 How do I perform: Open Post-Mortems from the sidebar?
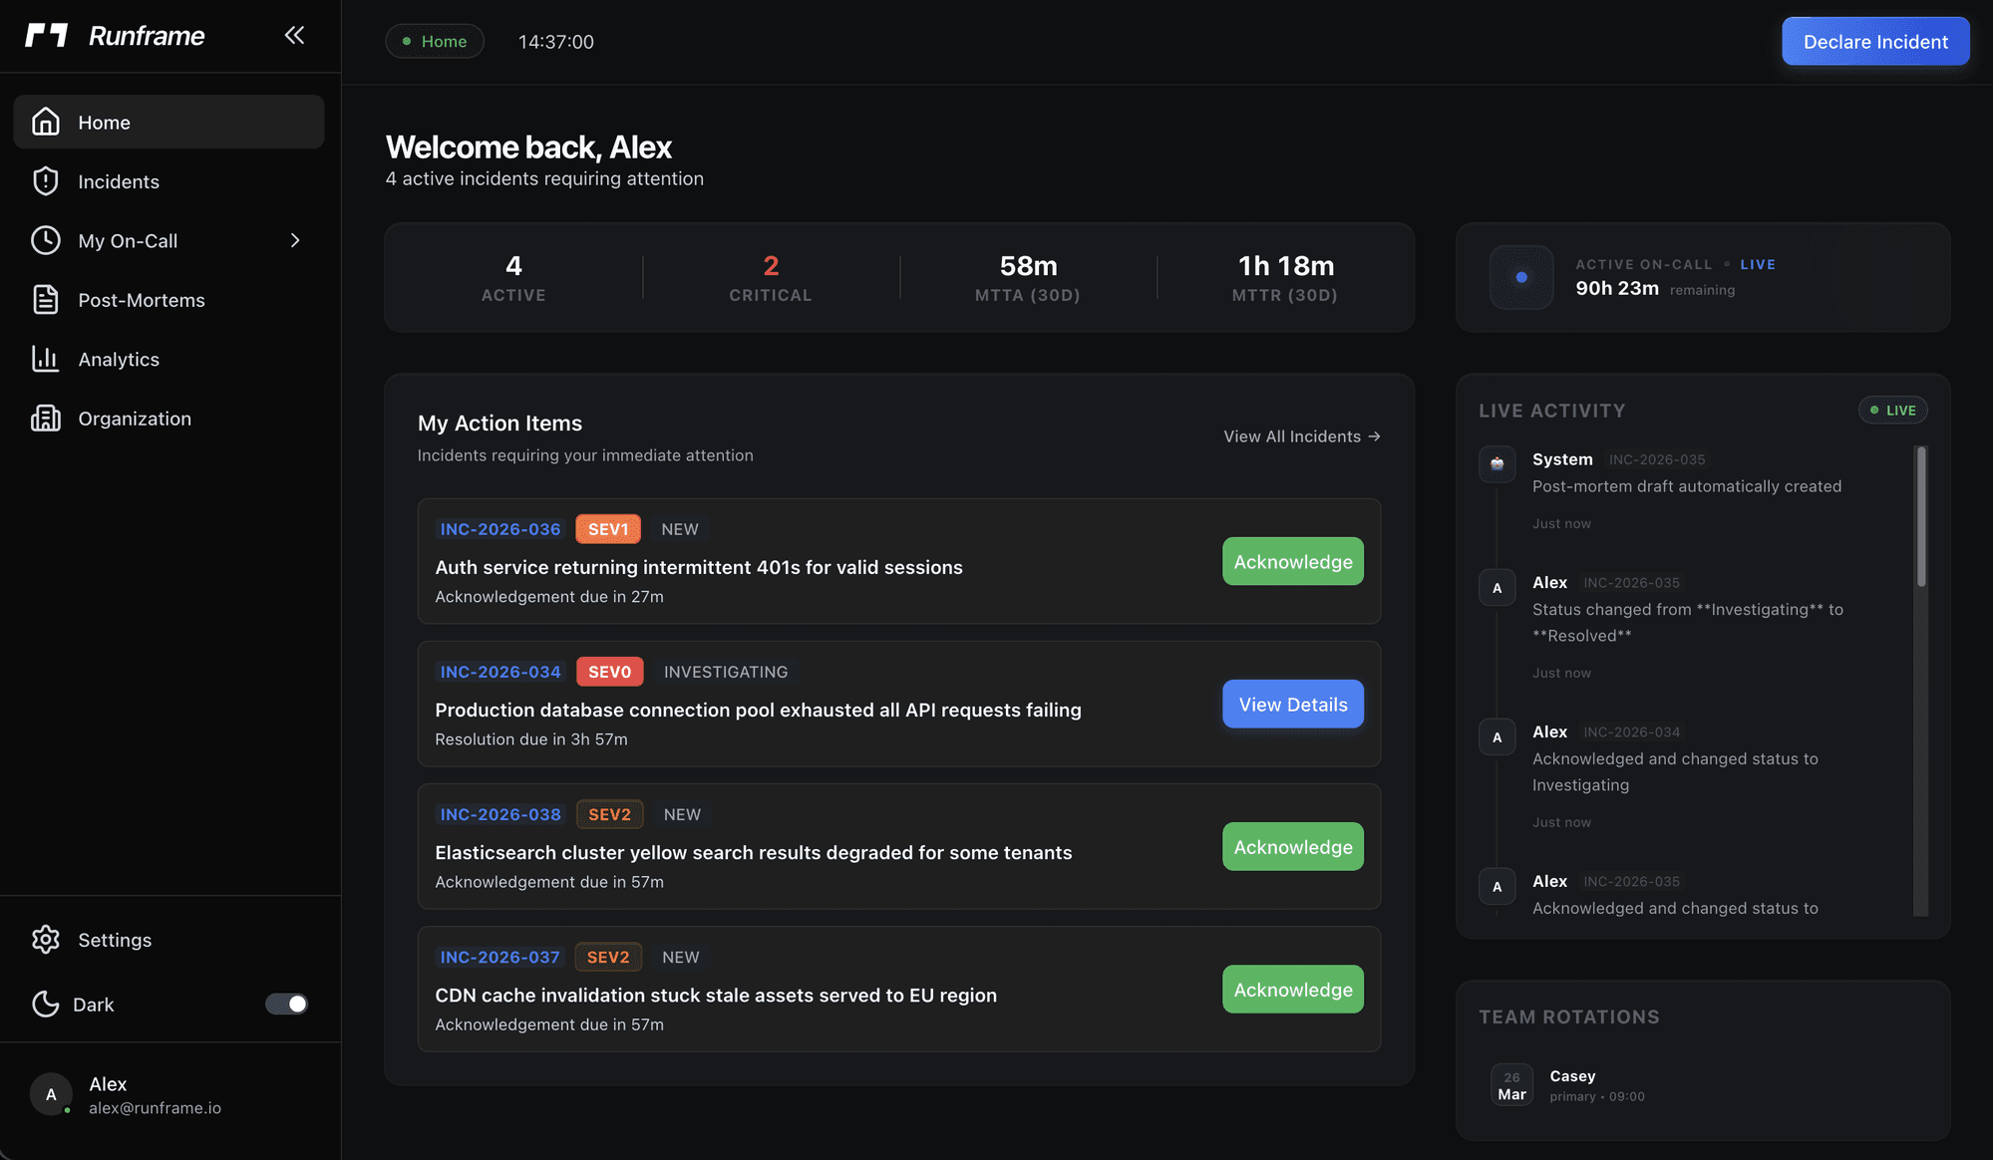pyautogui.click(x=141, y=300)
